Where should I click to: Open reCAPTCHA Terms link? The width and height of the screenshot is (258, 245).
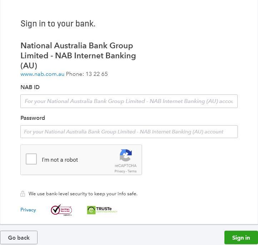[132, 171]
